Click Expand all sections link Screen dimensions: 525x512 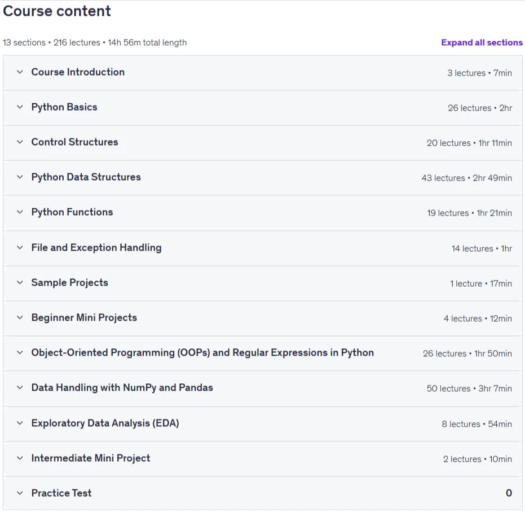click(482, 42)
